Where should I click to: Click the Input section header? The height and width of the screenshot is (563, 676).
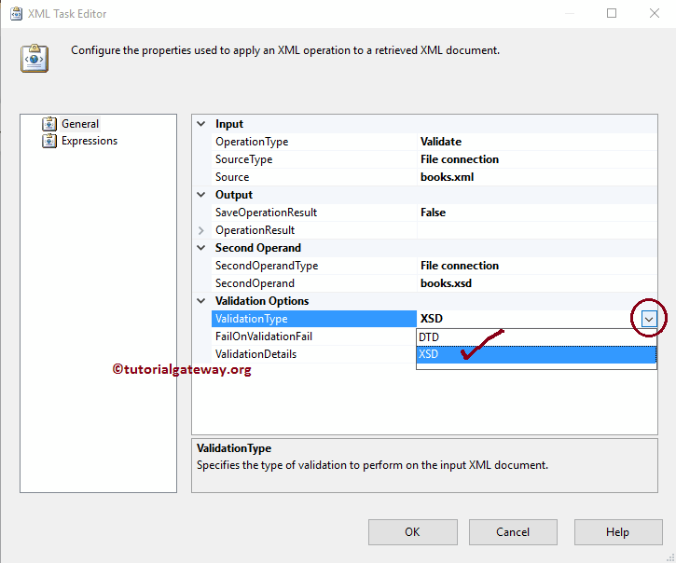(x=229, y=124)
